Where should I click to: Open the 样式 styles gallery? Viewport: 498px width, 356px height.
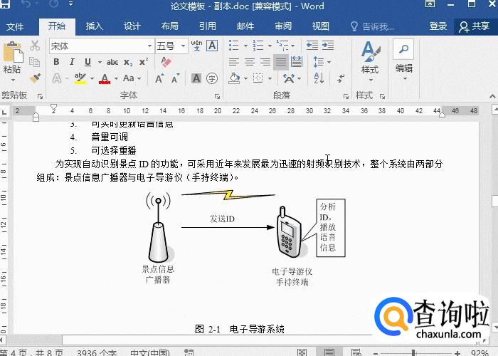(x=370, y=61)
